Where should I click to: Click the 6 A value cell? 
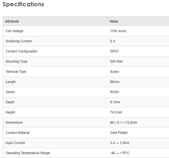coord(113,41)
